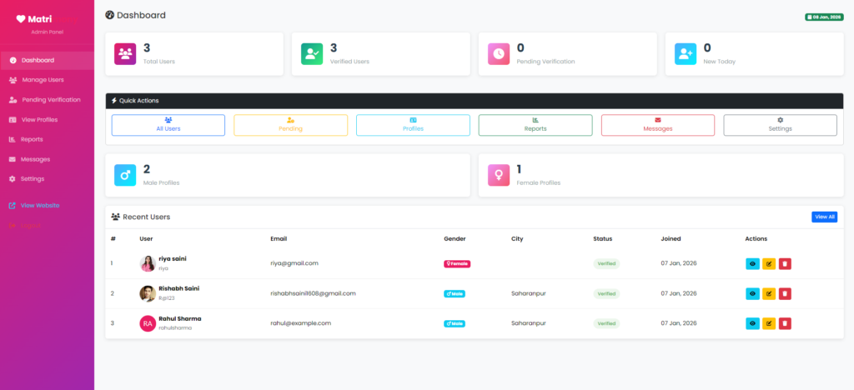Open Pending quick action button
Screen dimensions: 854x390
coord(291,125)
